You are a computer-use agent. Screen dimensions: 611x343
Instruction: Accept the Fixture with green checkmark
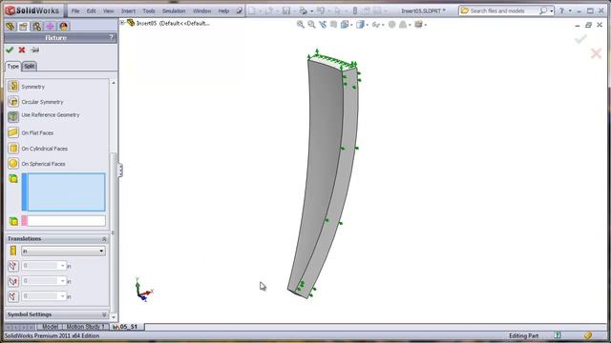(10, 50)
